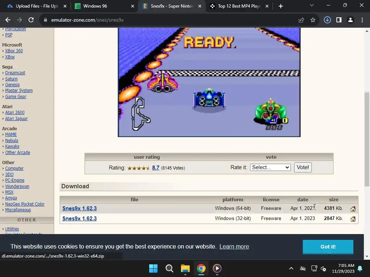Open a new tab with the plus button
The width and height of the screenshot is (370, 277).
[280, 6]
